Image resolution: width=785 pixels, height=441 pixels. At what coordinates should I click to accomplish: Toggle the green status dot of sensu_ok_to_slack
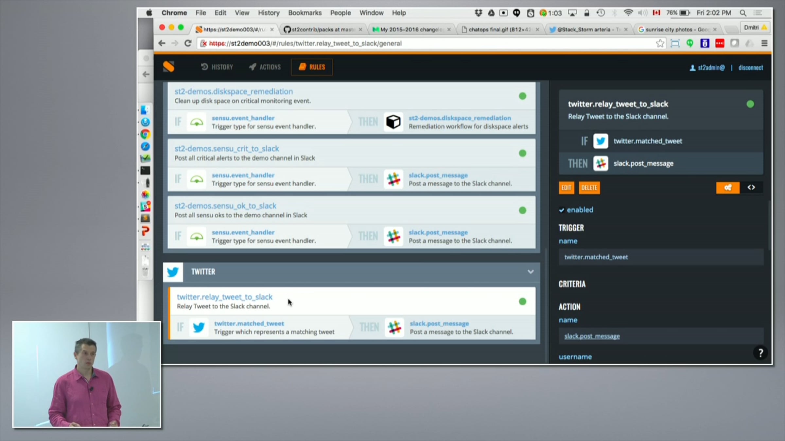click(x=522, y=210)
